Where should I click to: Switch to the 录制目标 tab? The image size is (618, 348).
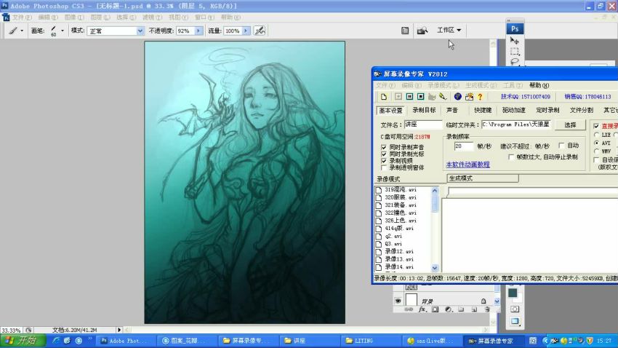point(424,110)
